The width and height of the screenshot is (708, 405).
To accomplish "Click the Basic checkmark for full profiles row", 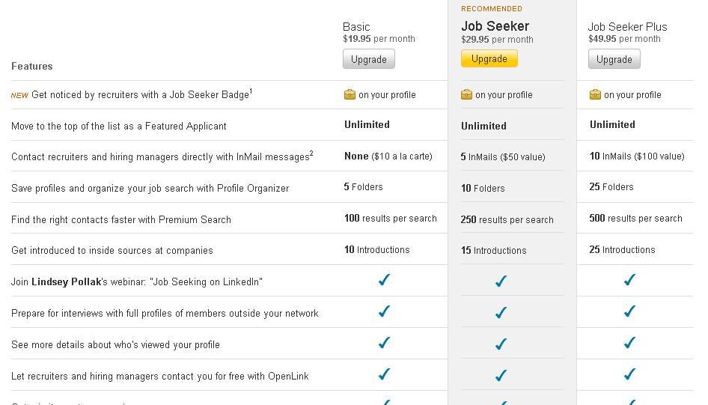I will (384, 311).
